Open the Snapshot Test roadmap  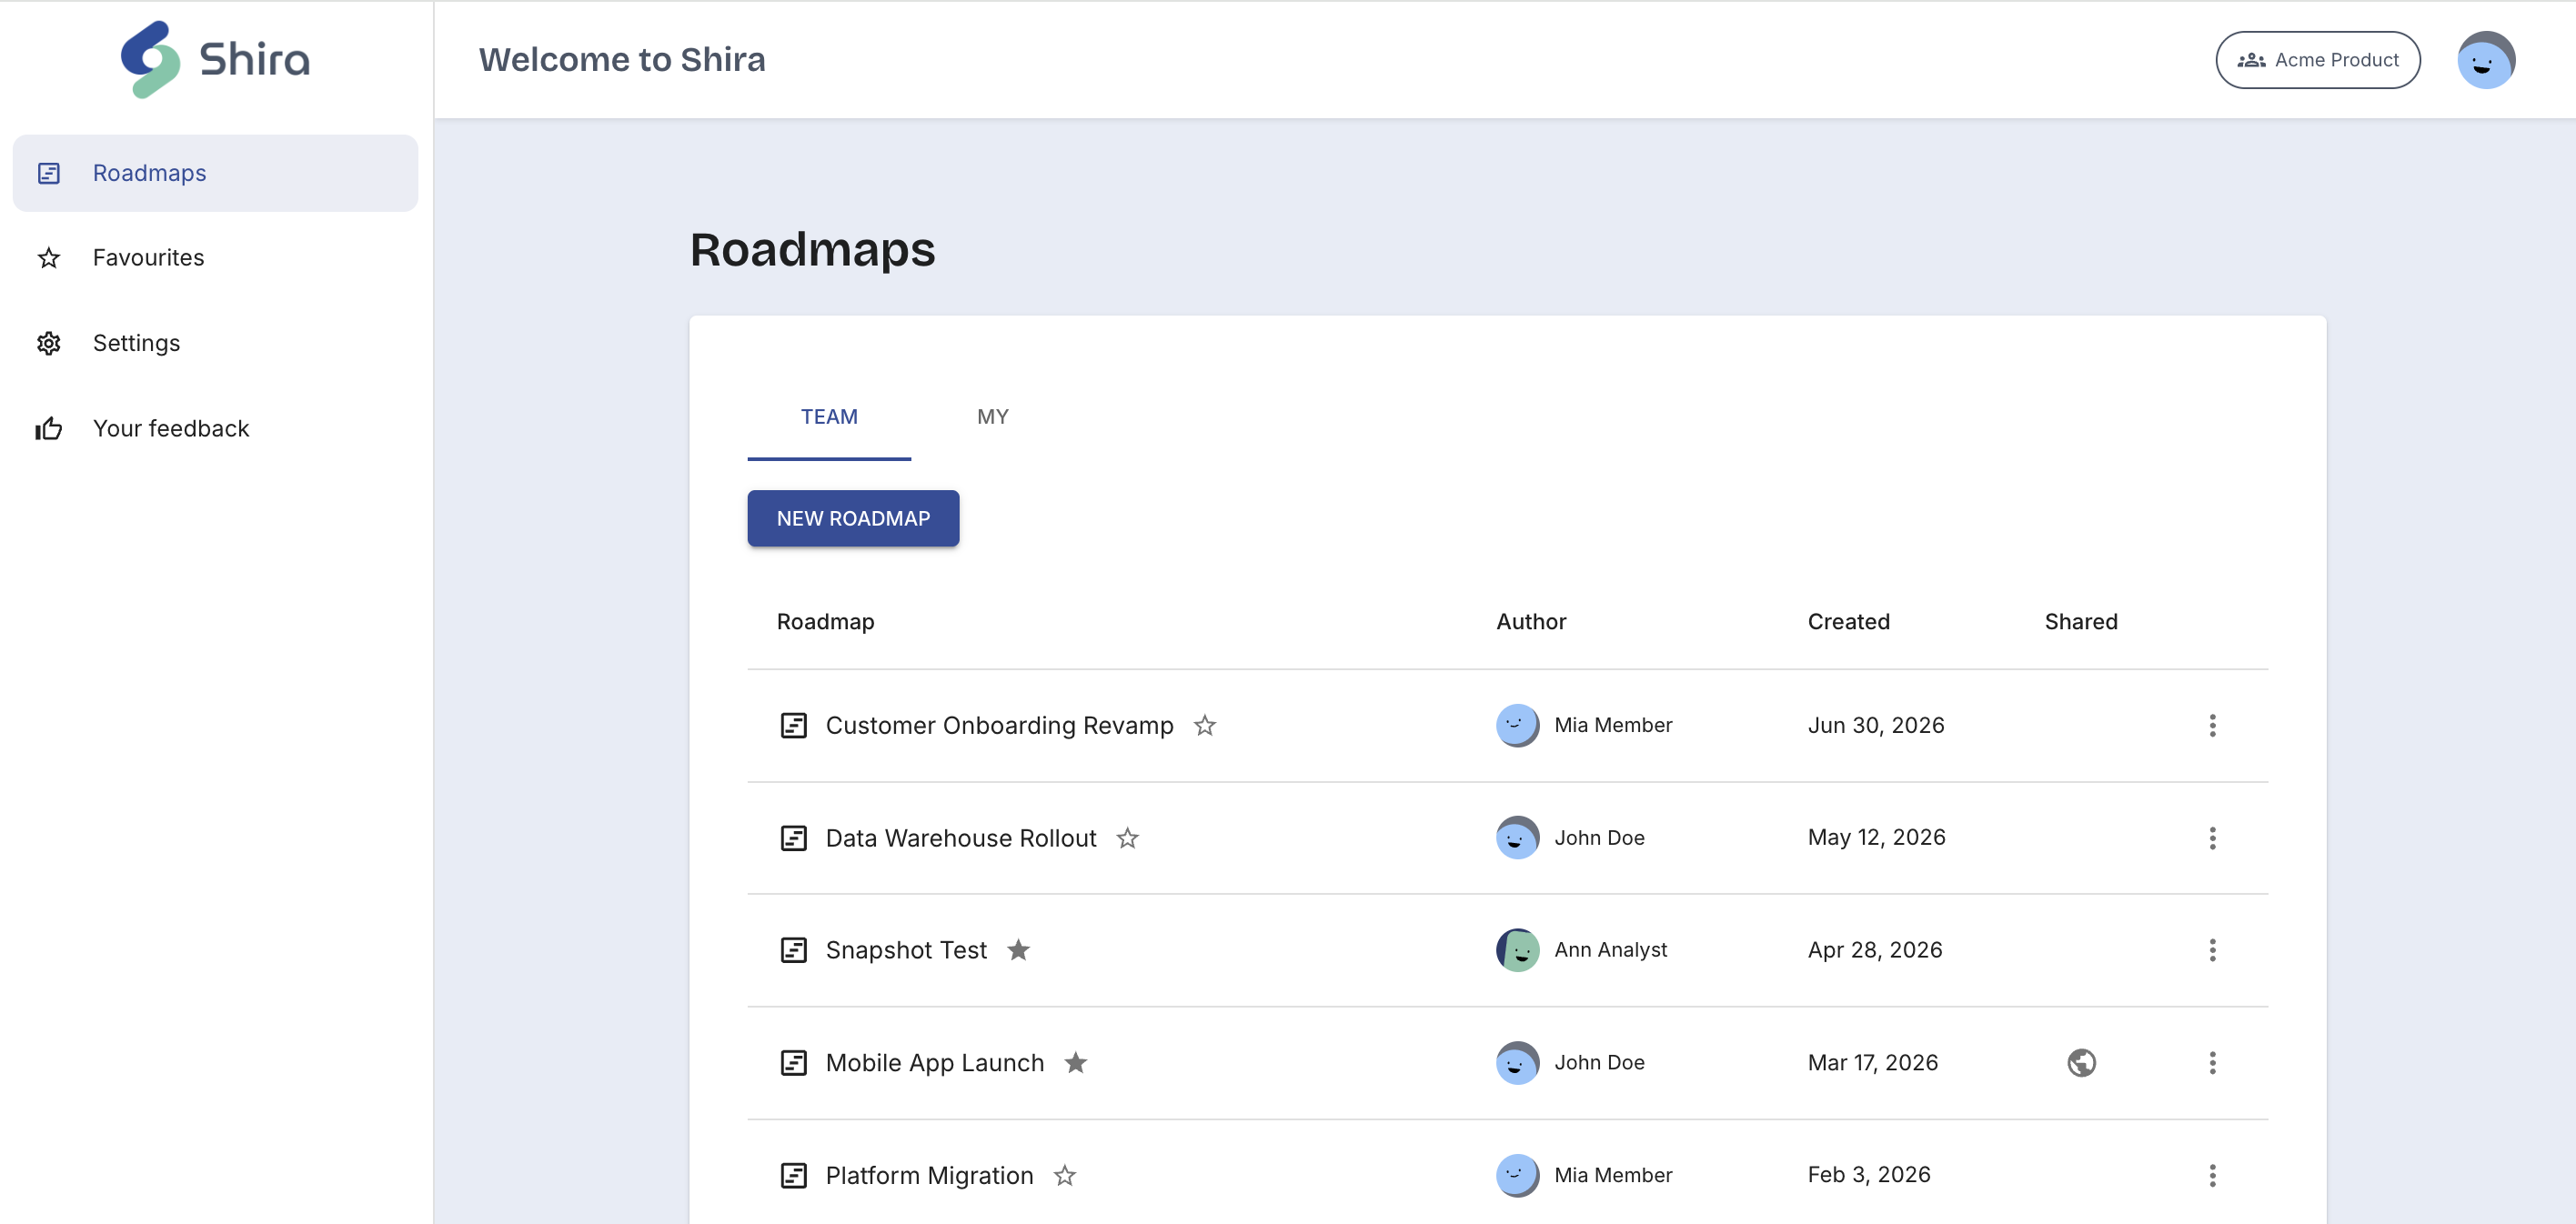pos(906,950)
